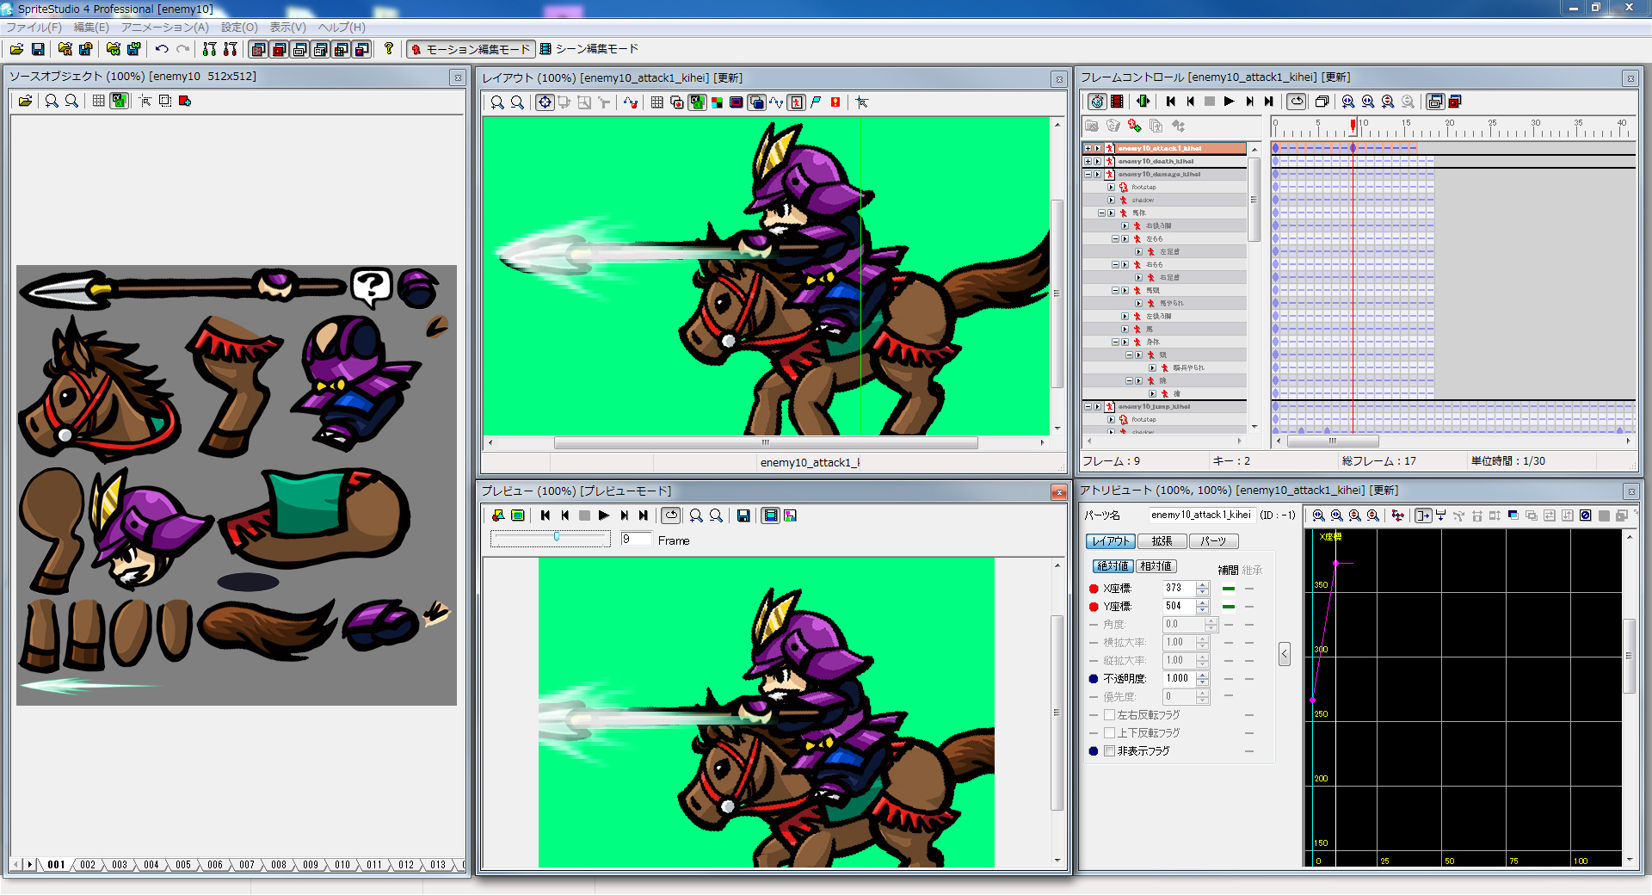
Task: Toggle the Y座標 red key indicator
Action: click(x=1094, y=607)
